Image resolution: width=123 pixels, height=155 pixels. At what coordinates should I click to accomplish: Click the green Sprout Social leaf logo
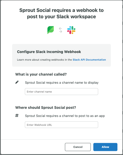[50, 30]
